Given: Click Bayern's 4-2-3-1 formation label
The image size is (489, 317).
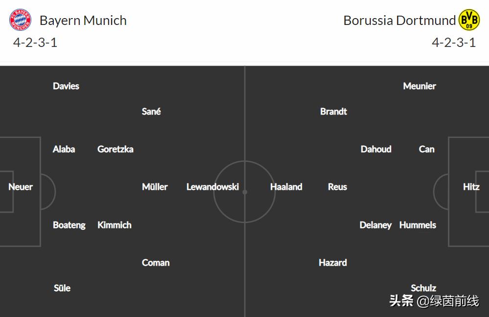Looking at the screenshot, I should coord(35,43).
